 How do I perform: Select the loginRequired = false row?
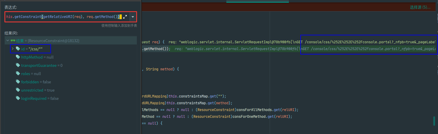coord(40,98)
